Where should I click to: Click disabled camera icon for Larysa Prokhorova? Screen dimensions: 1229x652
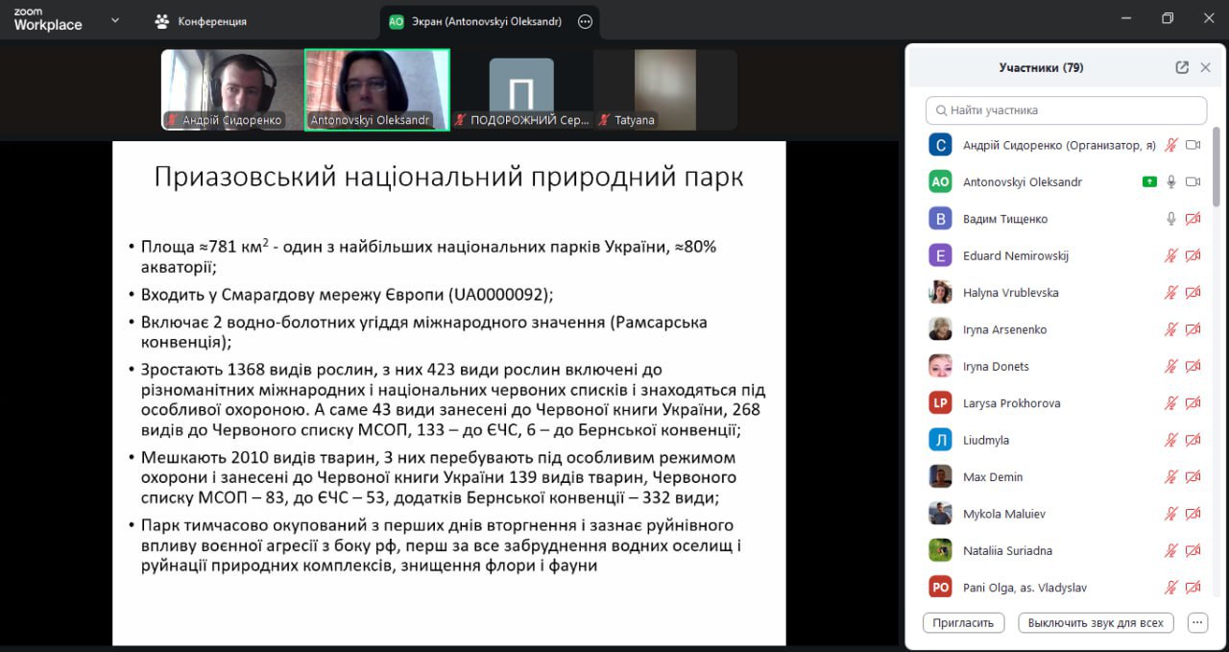1193,403
